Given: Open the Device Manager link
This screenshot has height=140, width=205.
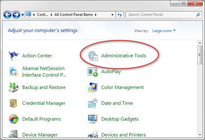Looking at the screenshot, I should [40, 135].
